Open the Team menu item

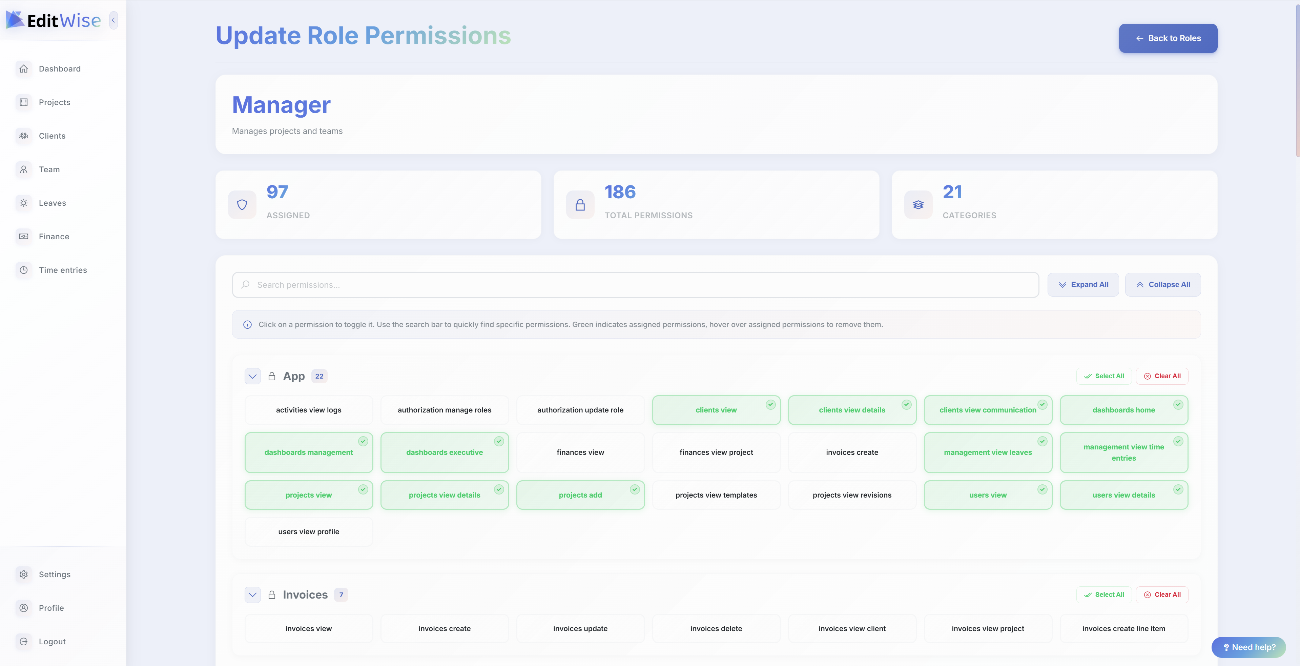(x=49, y=170)
